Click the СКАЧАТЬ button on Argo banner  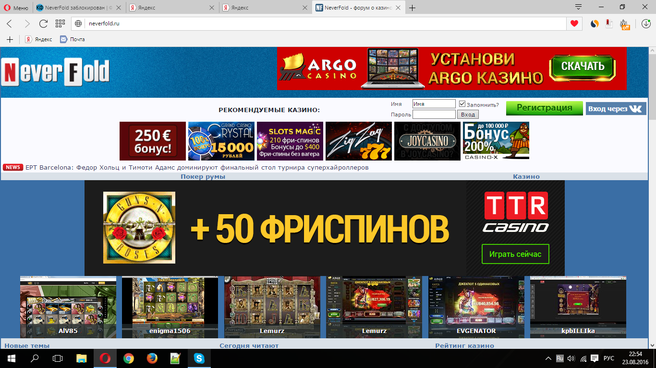583,67
